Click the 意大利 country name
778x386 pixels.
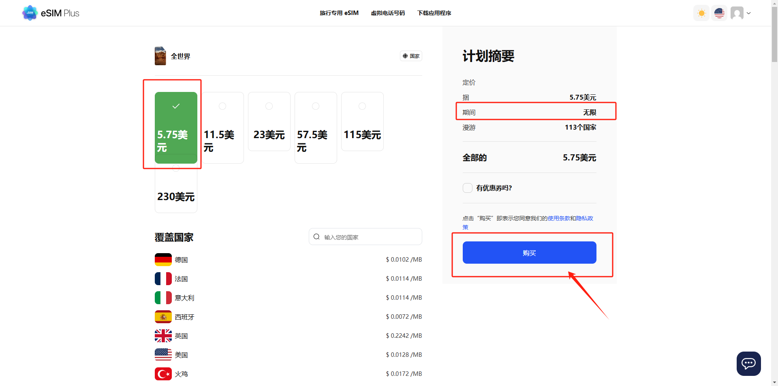pyautogui.click(x=184, y=298)
